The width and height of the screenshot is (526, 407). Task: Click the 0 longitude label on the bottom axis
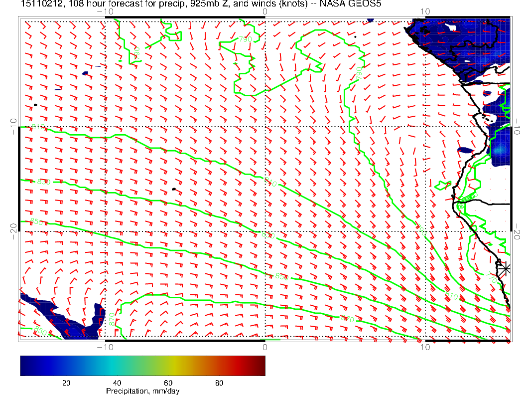(x=265, y=347)
